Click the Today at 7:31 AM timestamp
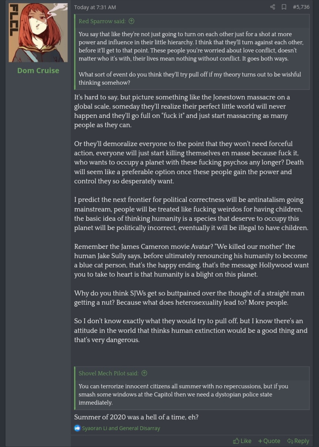 95,7
